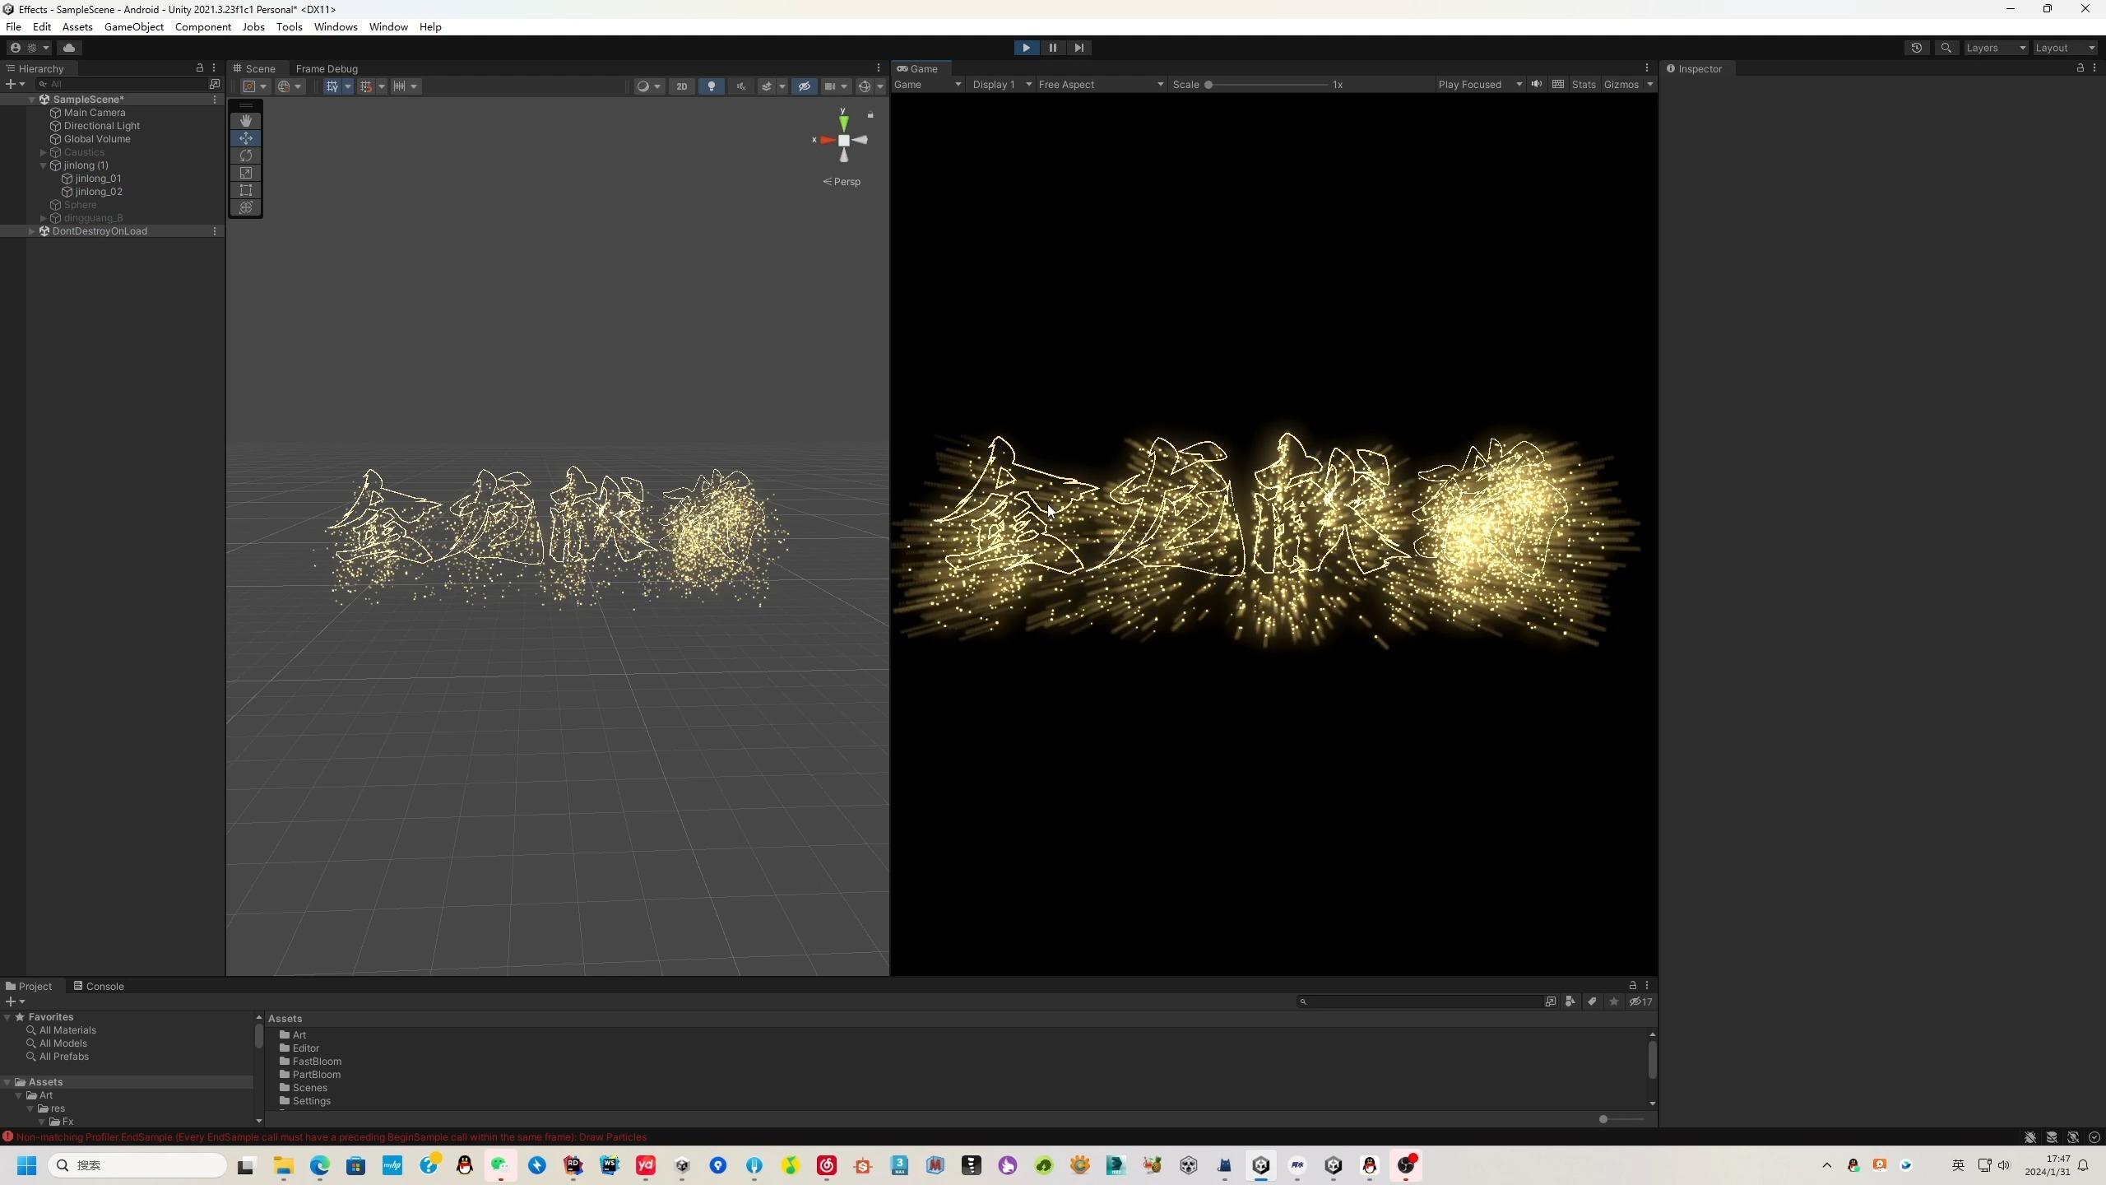Select the Rotate tool
Viewport: 2106px width, 1185px height.
coord(245,156)
